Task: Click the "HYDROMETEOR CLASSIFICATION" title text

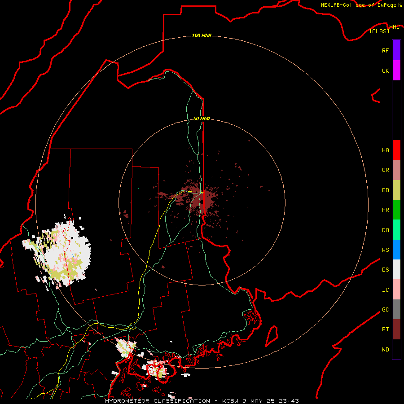Action: [158, 401]
